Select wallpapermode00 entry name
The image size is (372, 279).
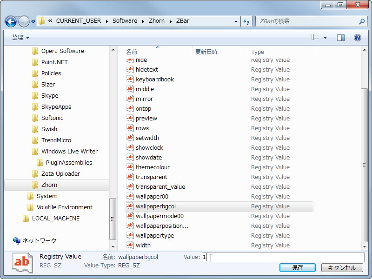[x=159, y=216]
